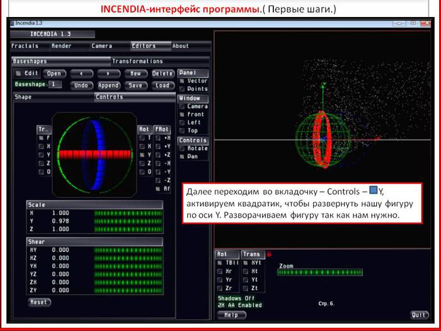This screenshot has height=331, width=441.
Task: Click the Undo button
Action: tap(81, 85)
